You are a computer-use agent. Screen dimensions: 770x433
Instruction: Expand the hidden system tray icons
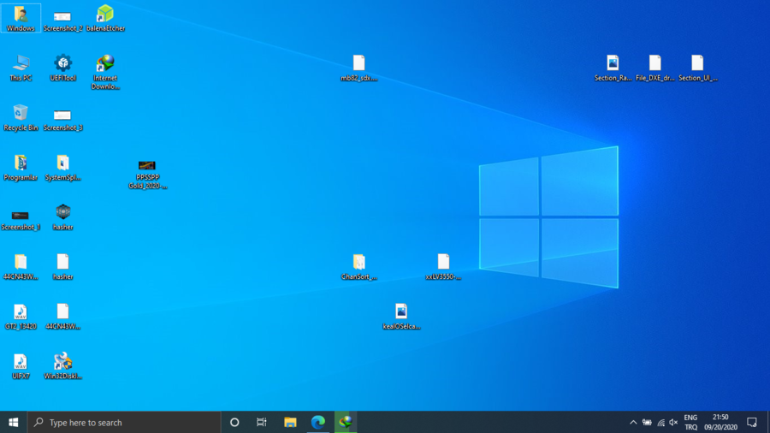(x=633, y=422)
